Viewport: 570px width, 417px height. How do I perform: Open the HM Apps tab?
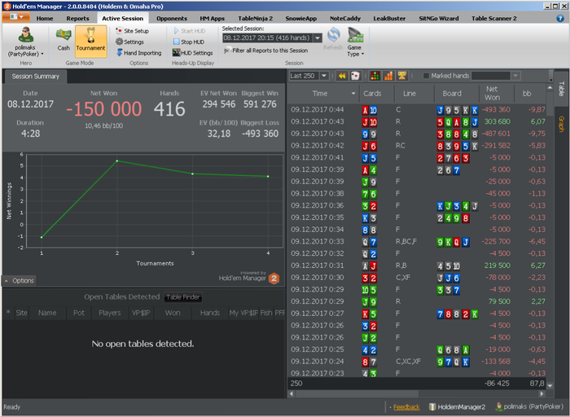(x=212, y=18)
